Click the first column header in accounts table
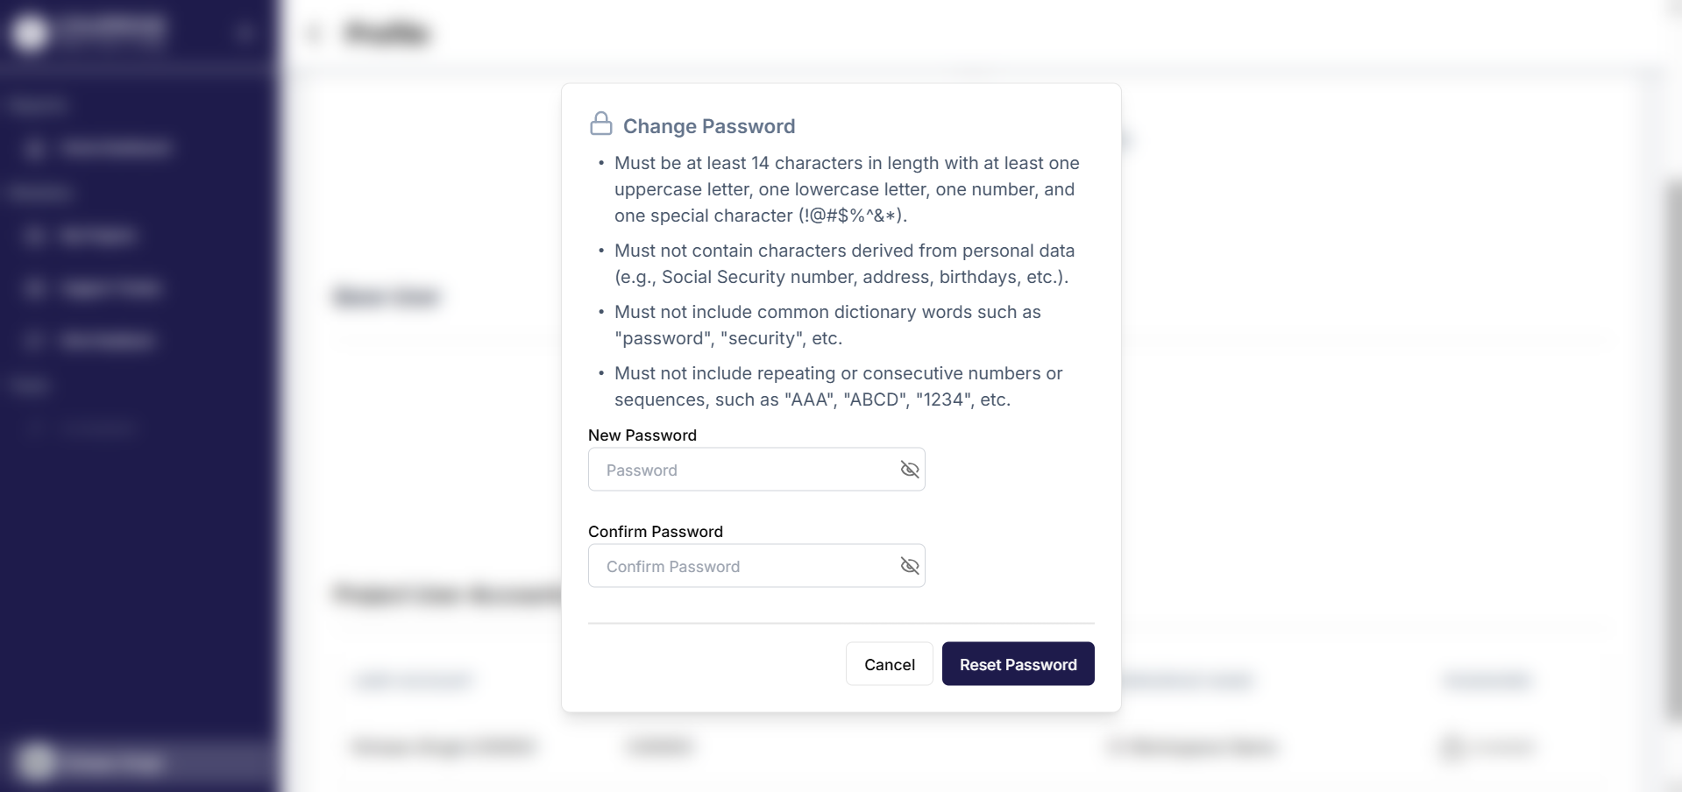 pos(413,680)
